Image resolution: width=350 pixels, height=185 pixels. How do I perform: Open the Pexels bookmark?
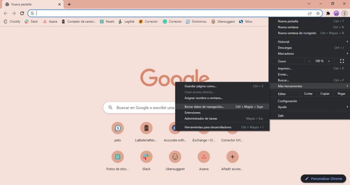click(107, 22)
